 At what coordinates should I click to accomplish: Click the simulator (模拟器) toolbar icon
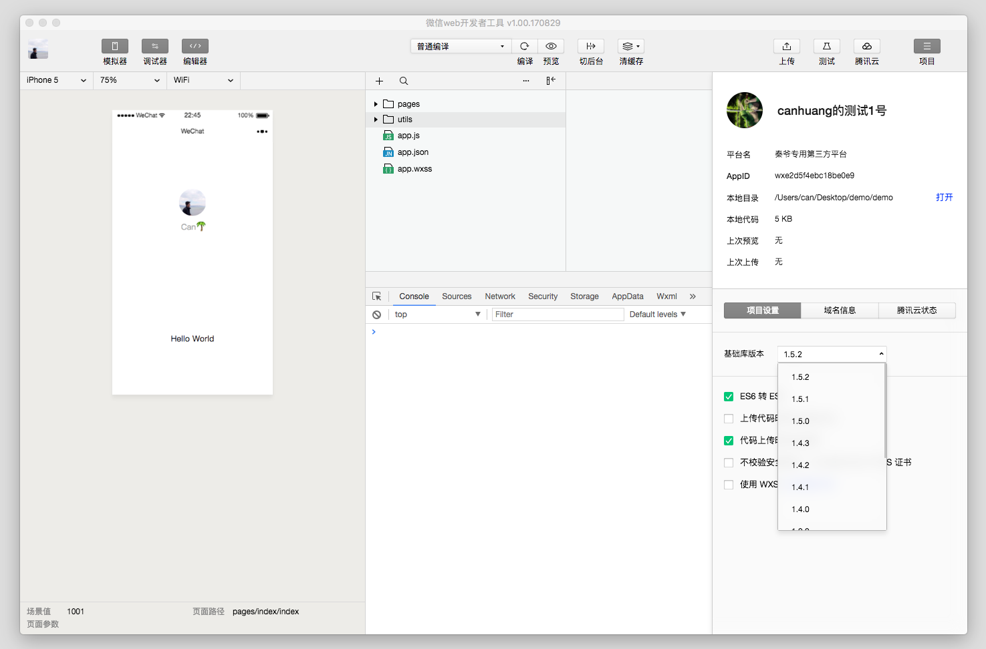click(114, 46)
